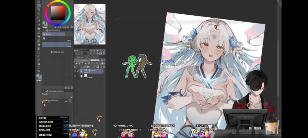Viewport: 308px width, 138px height.
Task: Select main color swatch under color wheel
Action: [x=44, y=23]
